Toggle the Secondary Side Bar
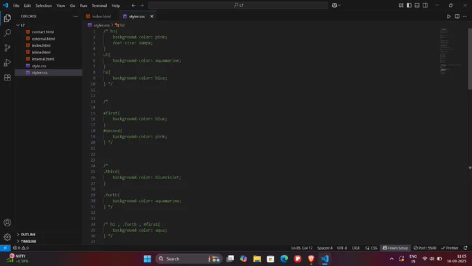Screen dimensions: 472x266 tap(425, 6)
